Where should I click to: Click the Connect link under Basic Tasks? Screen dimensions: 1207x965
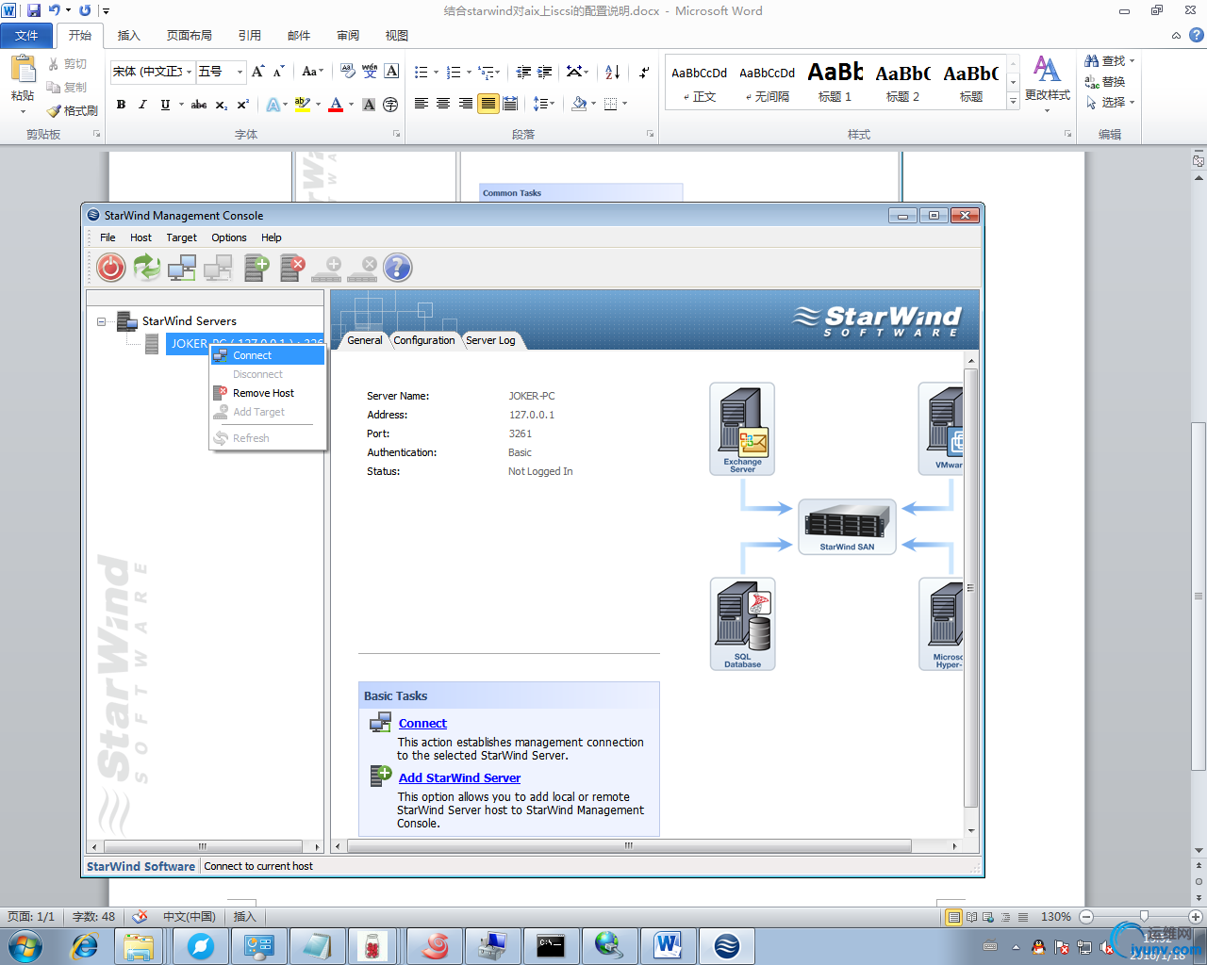422,724
